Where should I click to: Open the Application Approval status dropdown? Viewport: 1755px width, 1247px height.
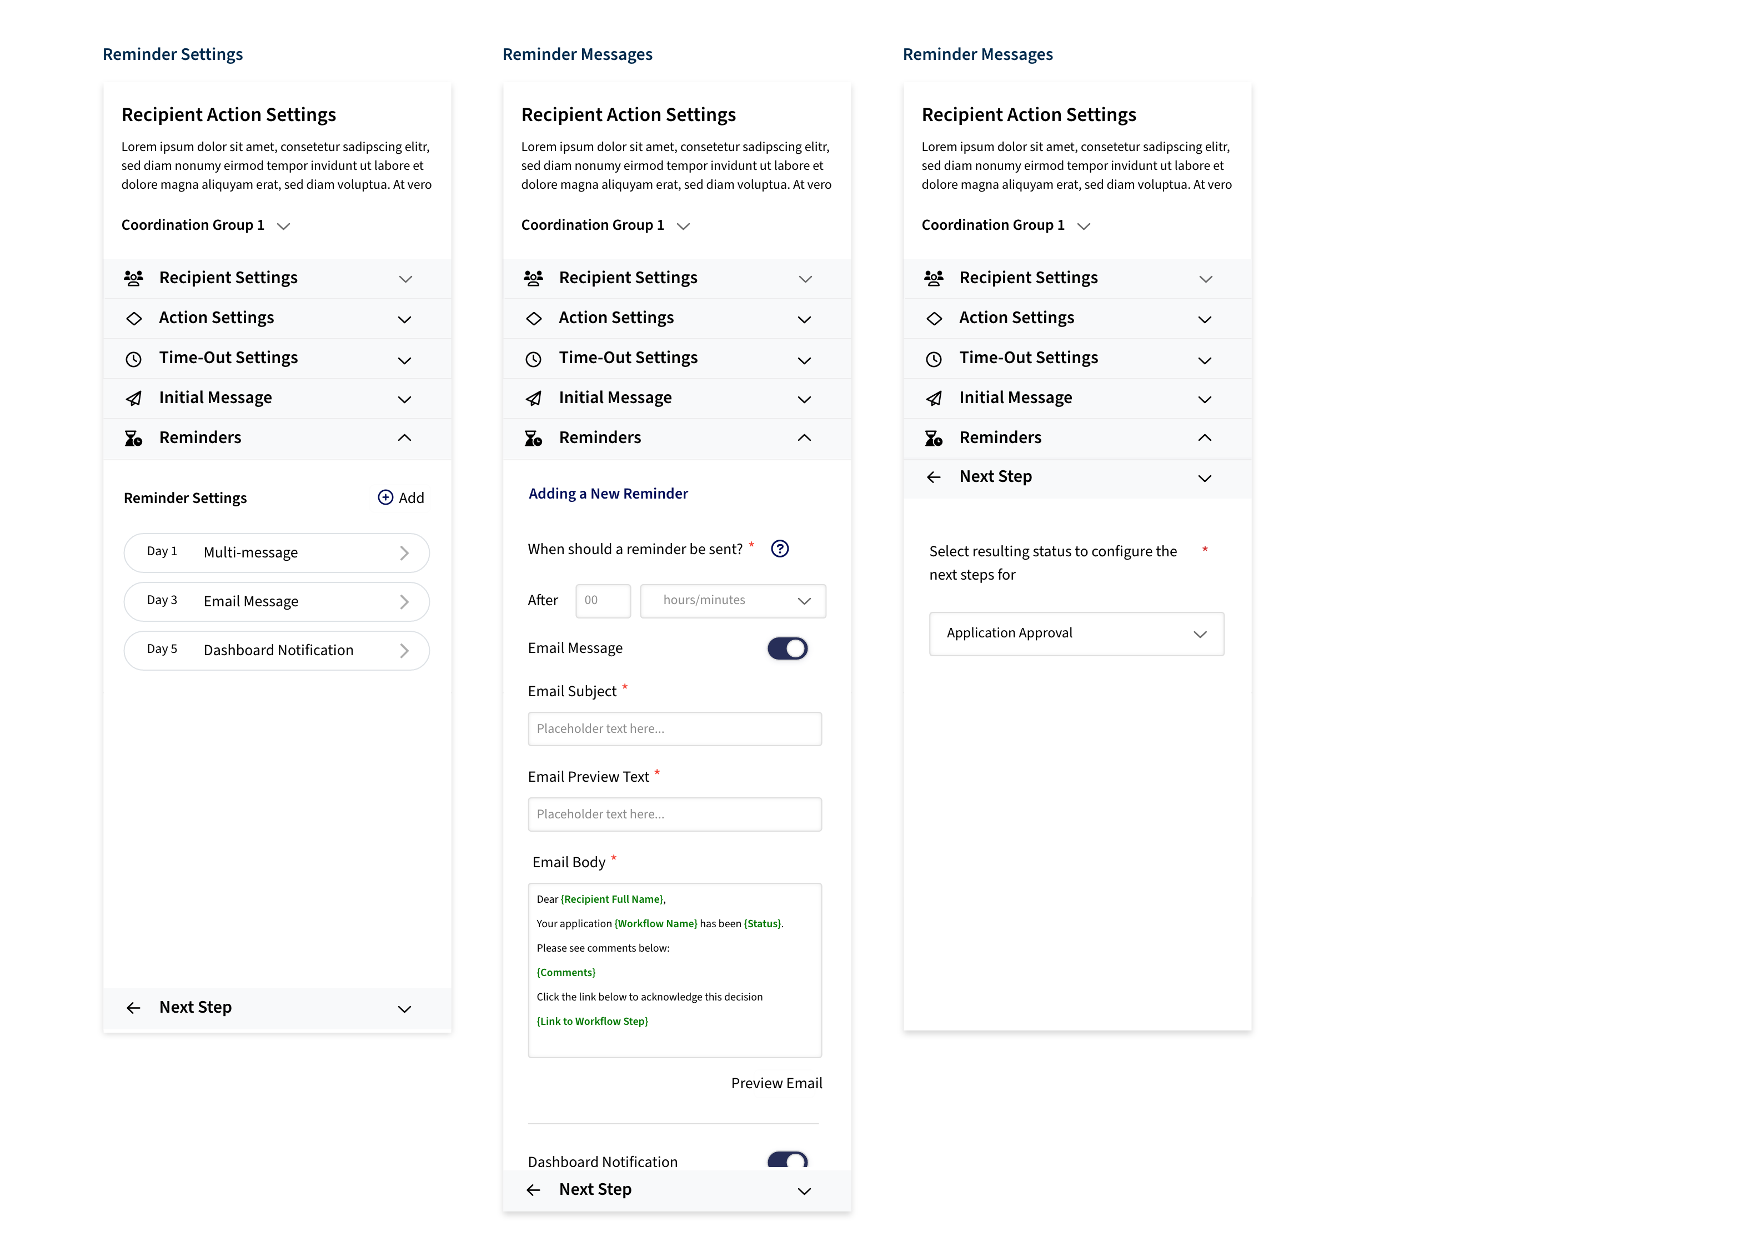point(1076,633)
